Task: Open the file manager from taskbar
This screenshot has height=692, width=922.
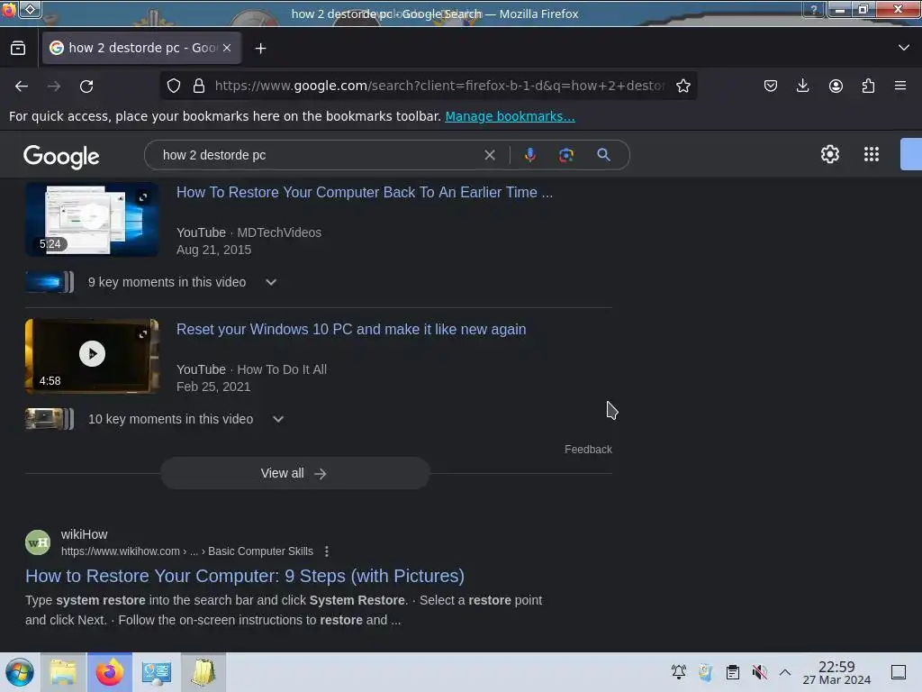Action: pyautogui.click(x=63, y=672)
